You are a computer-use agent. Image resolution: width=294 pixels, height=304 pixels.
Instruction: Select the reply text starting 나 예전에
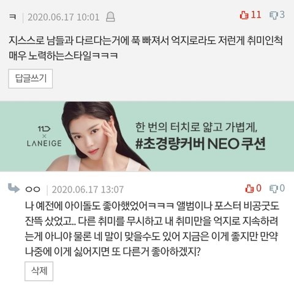coord(152,229)
